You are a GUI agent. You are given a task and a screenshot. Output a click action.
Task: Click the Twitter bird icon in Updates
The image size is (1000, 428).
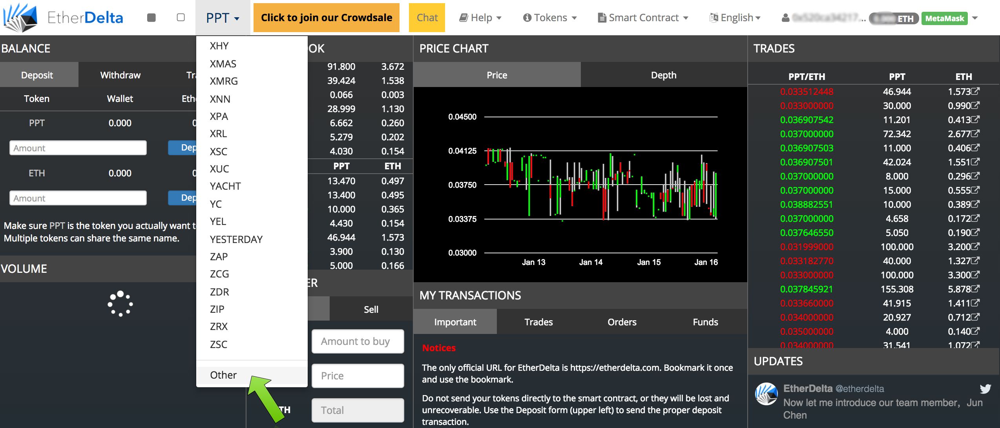coord(985,388)
